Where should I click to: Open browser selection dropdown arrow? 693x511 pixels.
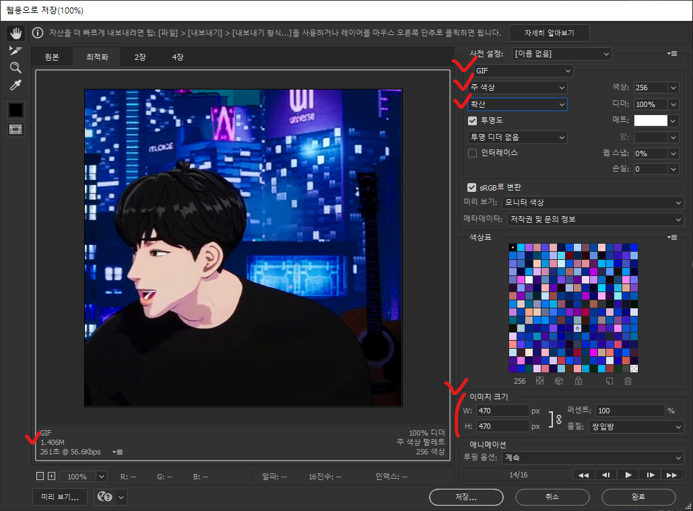click(x=121, y=497)
